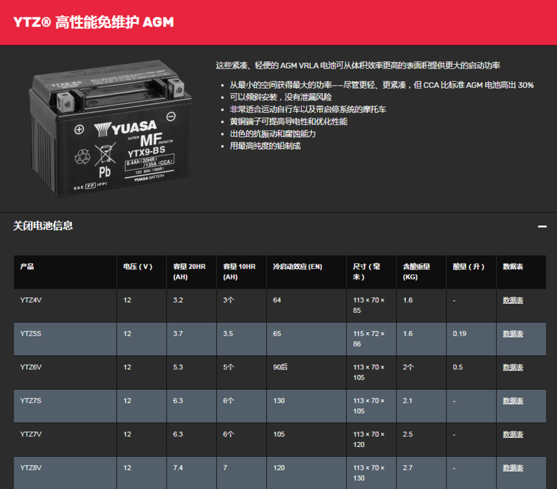Click the page title YTZ® 高性能免维护 AGM
This screenshot has height=489, width=557.
click(93, 22)
